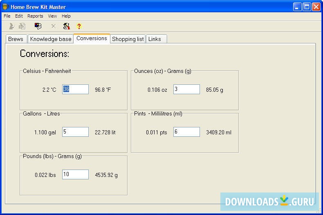Open the tools hammer and wrench icon
The height and width of the screenshot is (215, 323).
[x=66, y=26]
